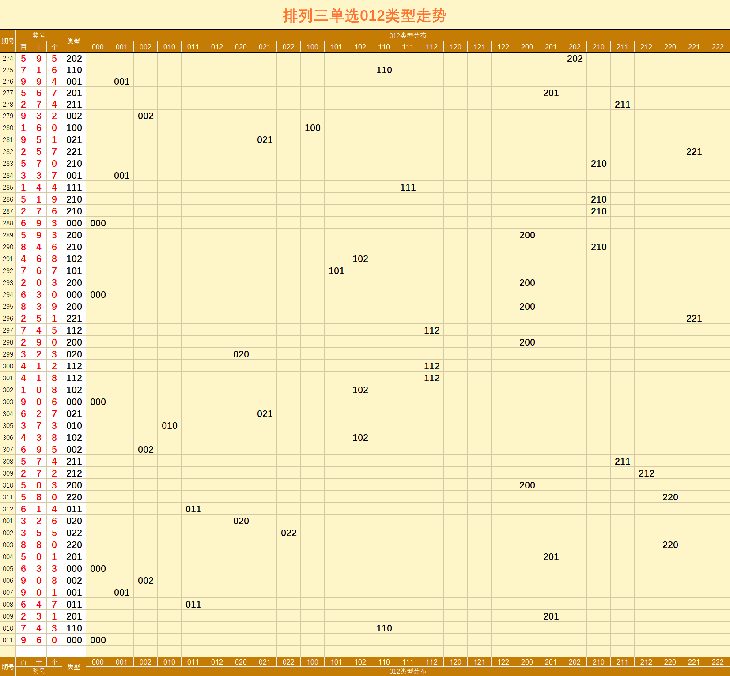Screen dimensions: 730x676
Task: Click the 211 distribution cell in row 278
Action: (622, 104)
